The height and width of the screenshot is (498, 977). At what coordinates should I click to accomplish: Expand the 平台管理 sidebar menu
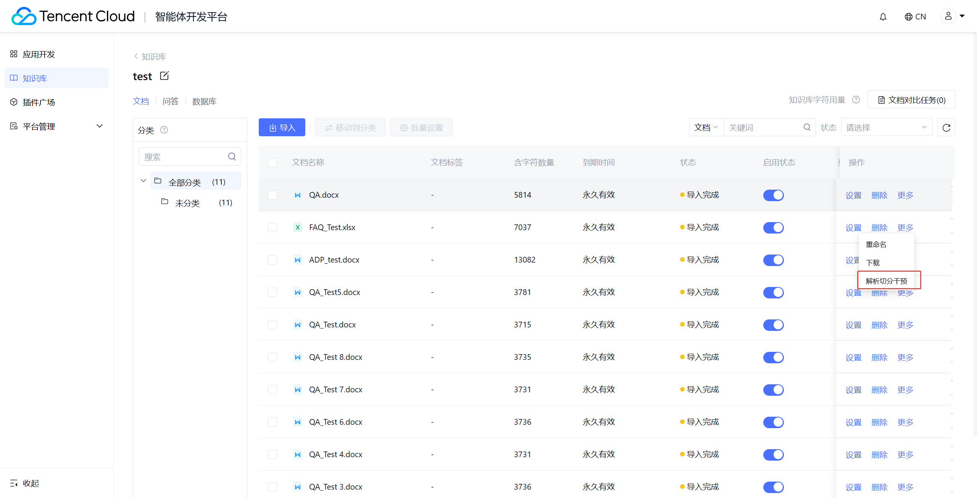point(56,126)
